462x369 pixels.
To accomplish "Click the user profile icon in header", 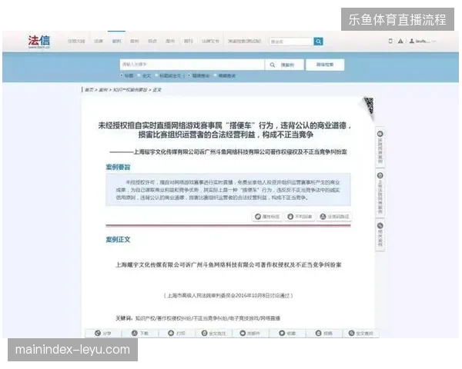I will pos(412,41).
